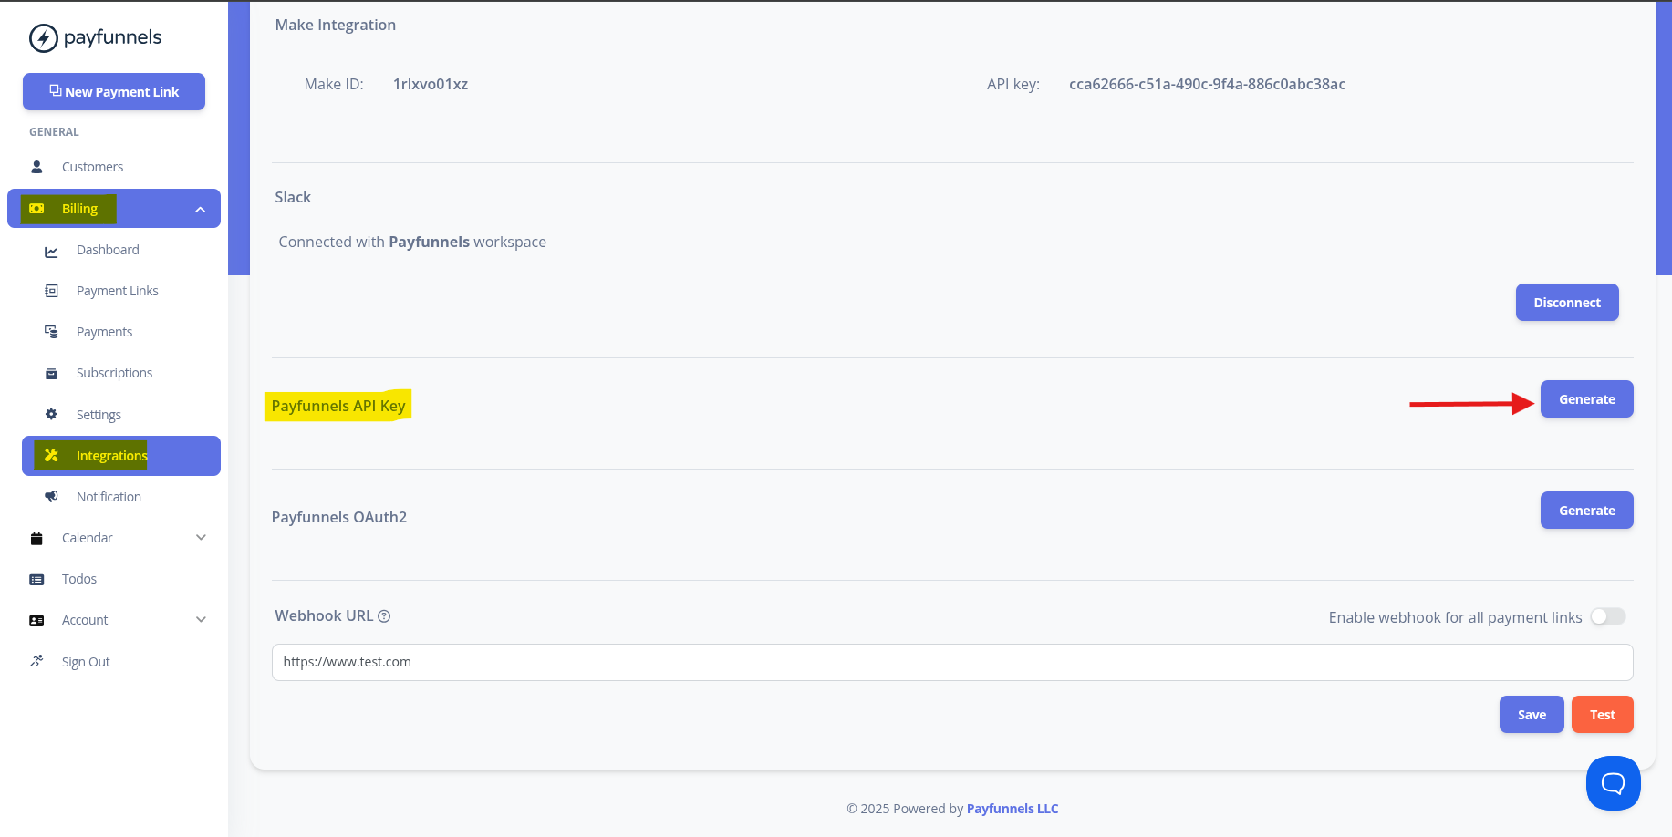Viewport: 1672px width, 837px height.
Task: Click New Payment Link button
Action: pos(114,92)
